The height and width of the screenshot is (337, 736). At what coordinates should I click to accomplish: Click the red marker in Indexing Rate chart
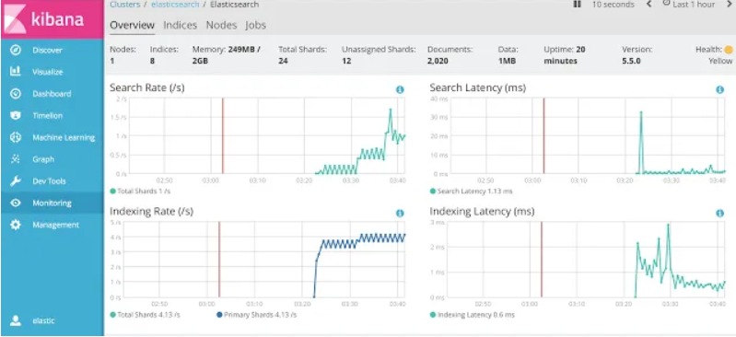pyautogui.click(x=219, y=260)
